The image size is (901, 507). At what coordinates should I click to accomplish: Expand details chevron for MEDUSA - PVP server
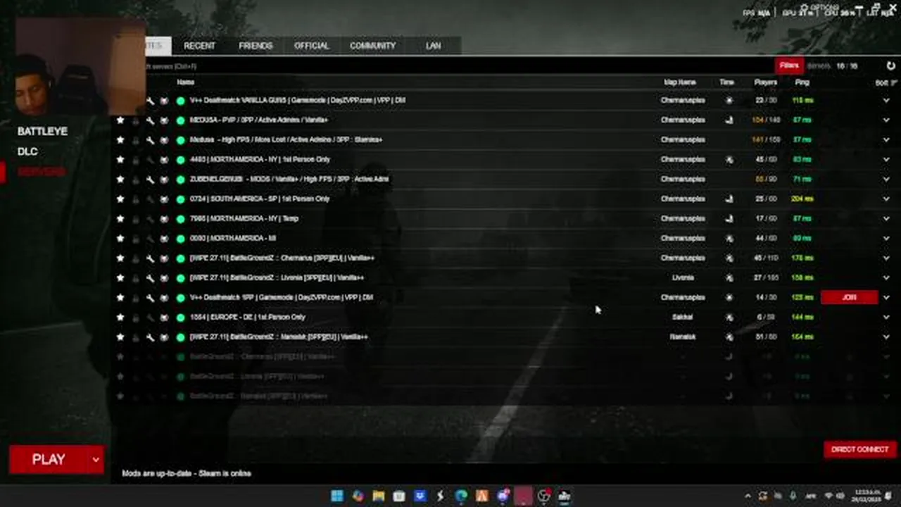coord(886,120)
